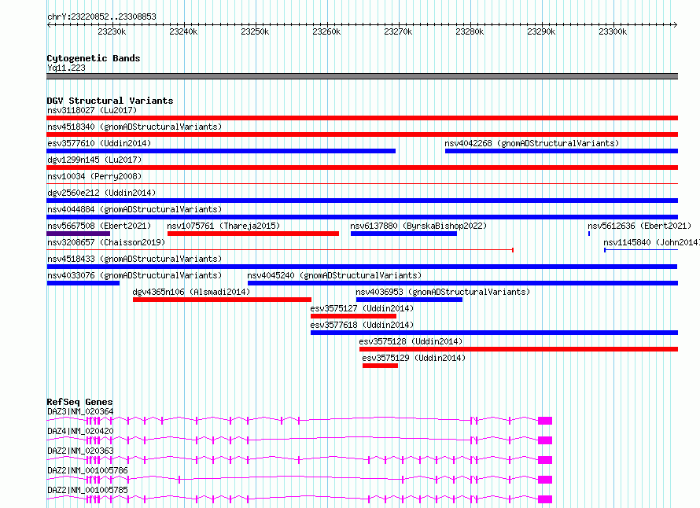Screen dimensions: 700x508
Task: Click the nsv4042268 gnomADStructuralVariants label
Action: (532, 143)
